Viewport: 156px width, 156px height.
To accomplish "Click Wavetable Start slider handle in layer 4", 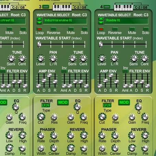I will click(x=101, y=44).
